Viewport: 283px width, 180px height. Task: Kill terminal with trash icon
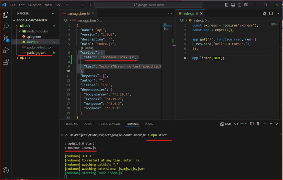point(258,124)
